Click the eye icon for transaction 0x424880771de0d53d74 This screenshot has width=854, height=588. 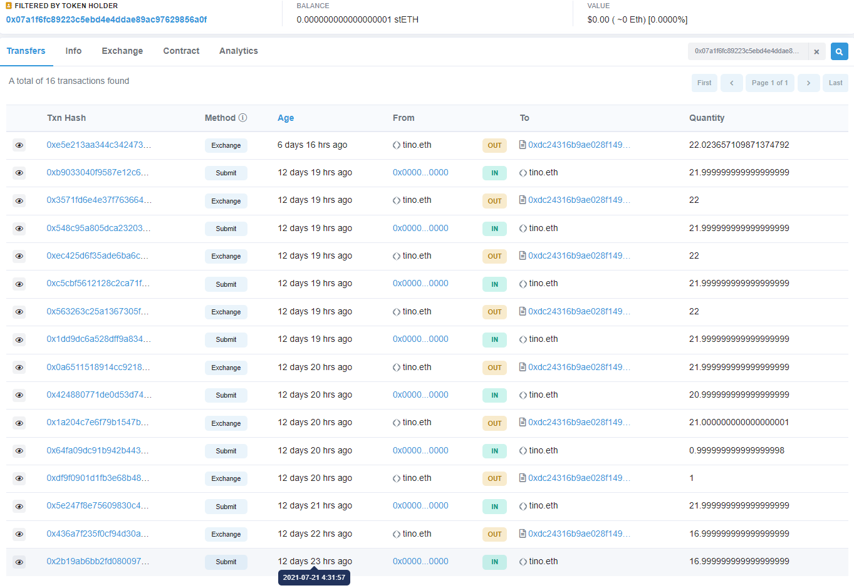click(19, 395)
